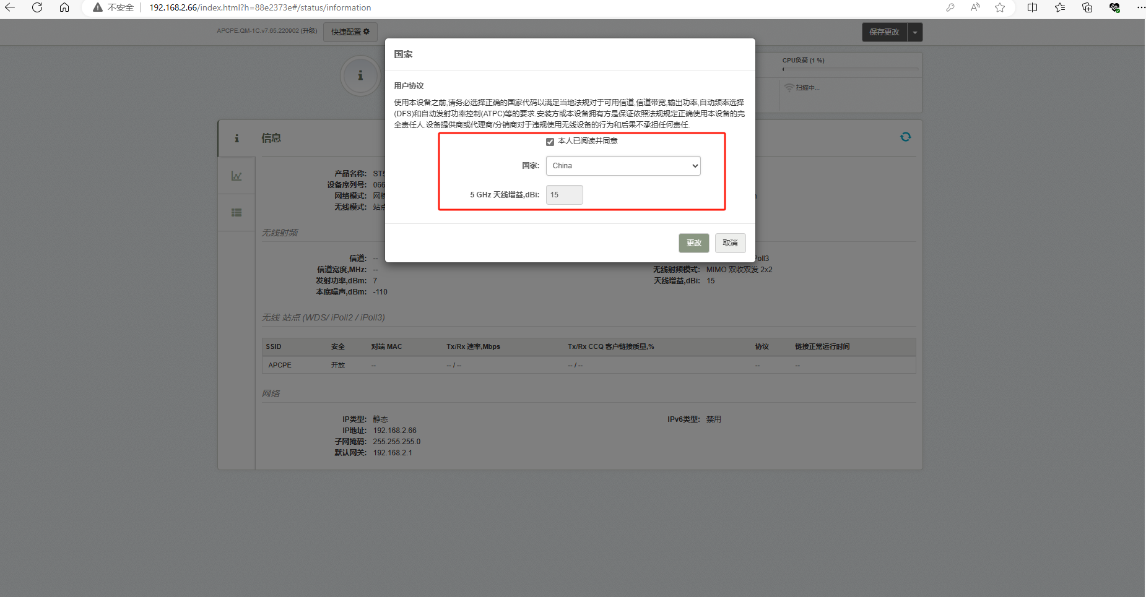Open the statistics graph sidebar icon

coord(237,176)
